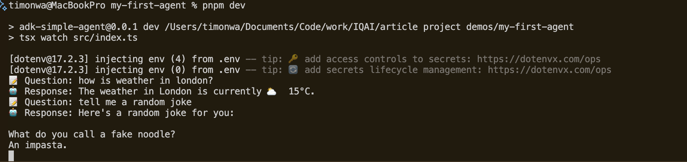
Task: Click the robot emoji beside the London weather response
Action: coord(13,91)
